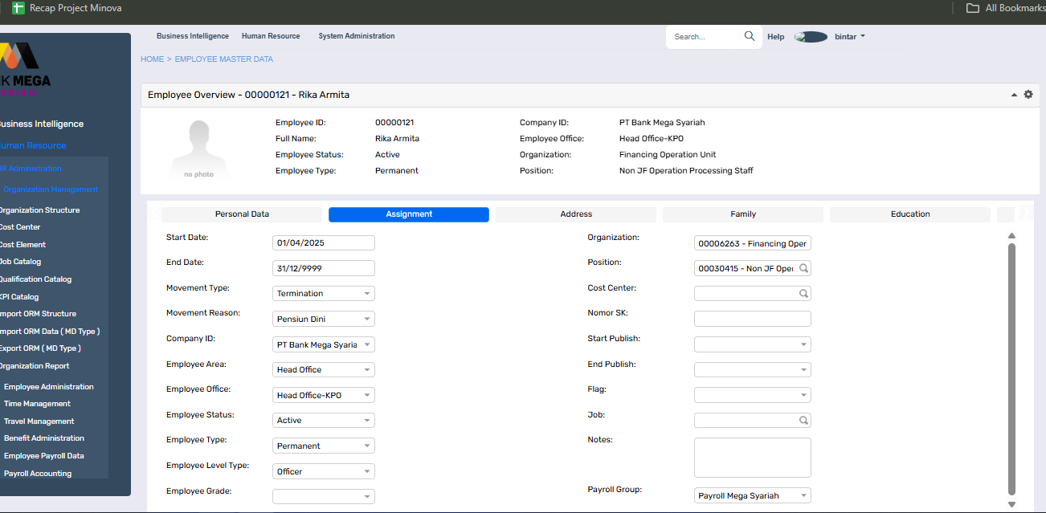Click the Help link
The image size is (1046, 513).
pyautogui.click(x=776, y=37)
